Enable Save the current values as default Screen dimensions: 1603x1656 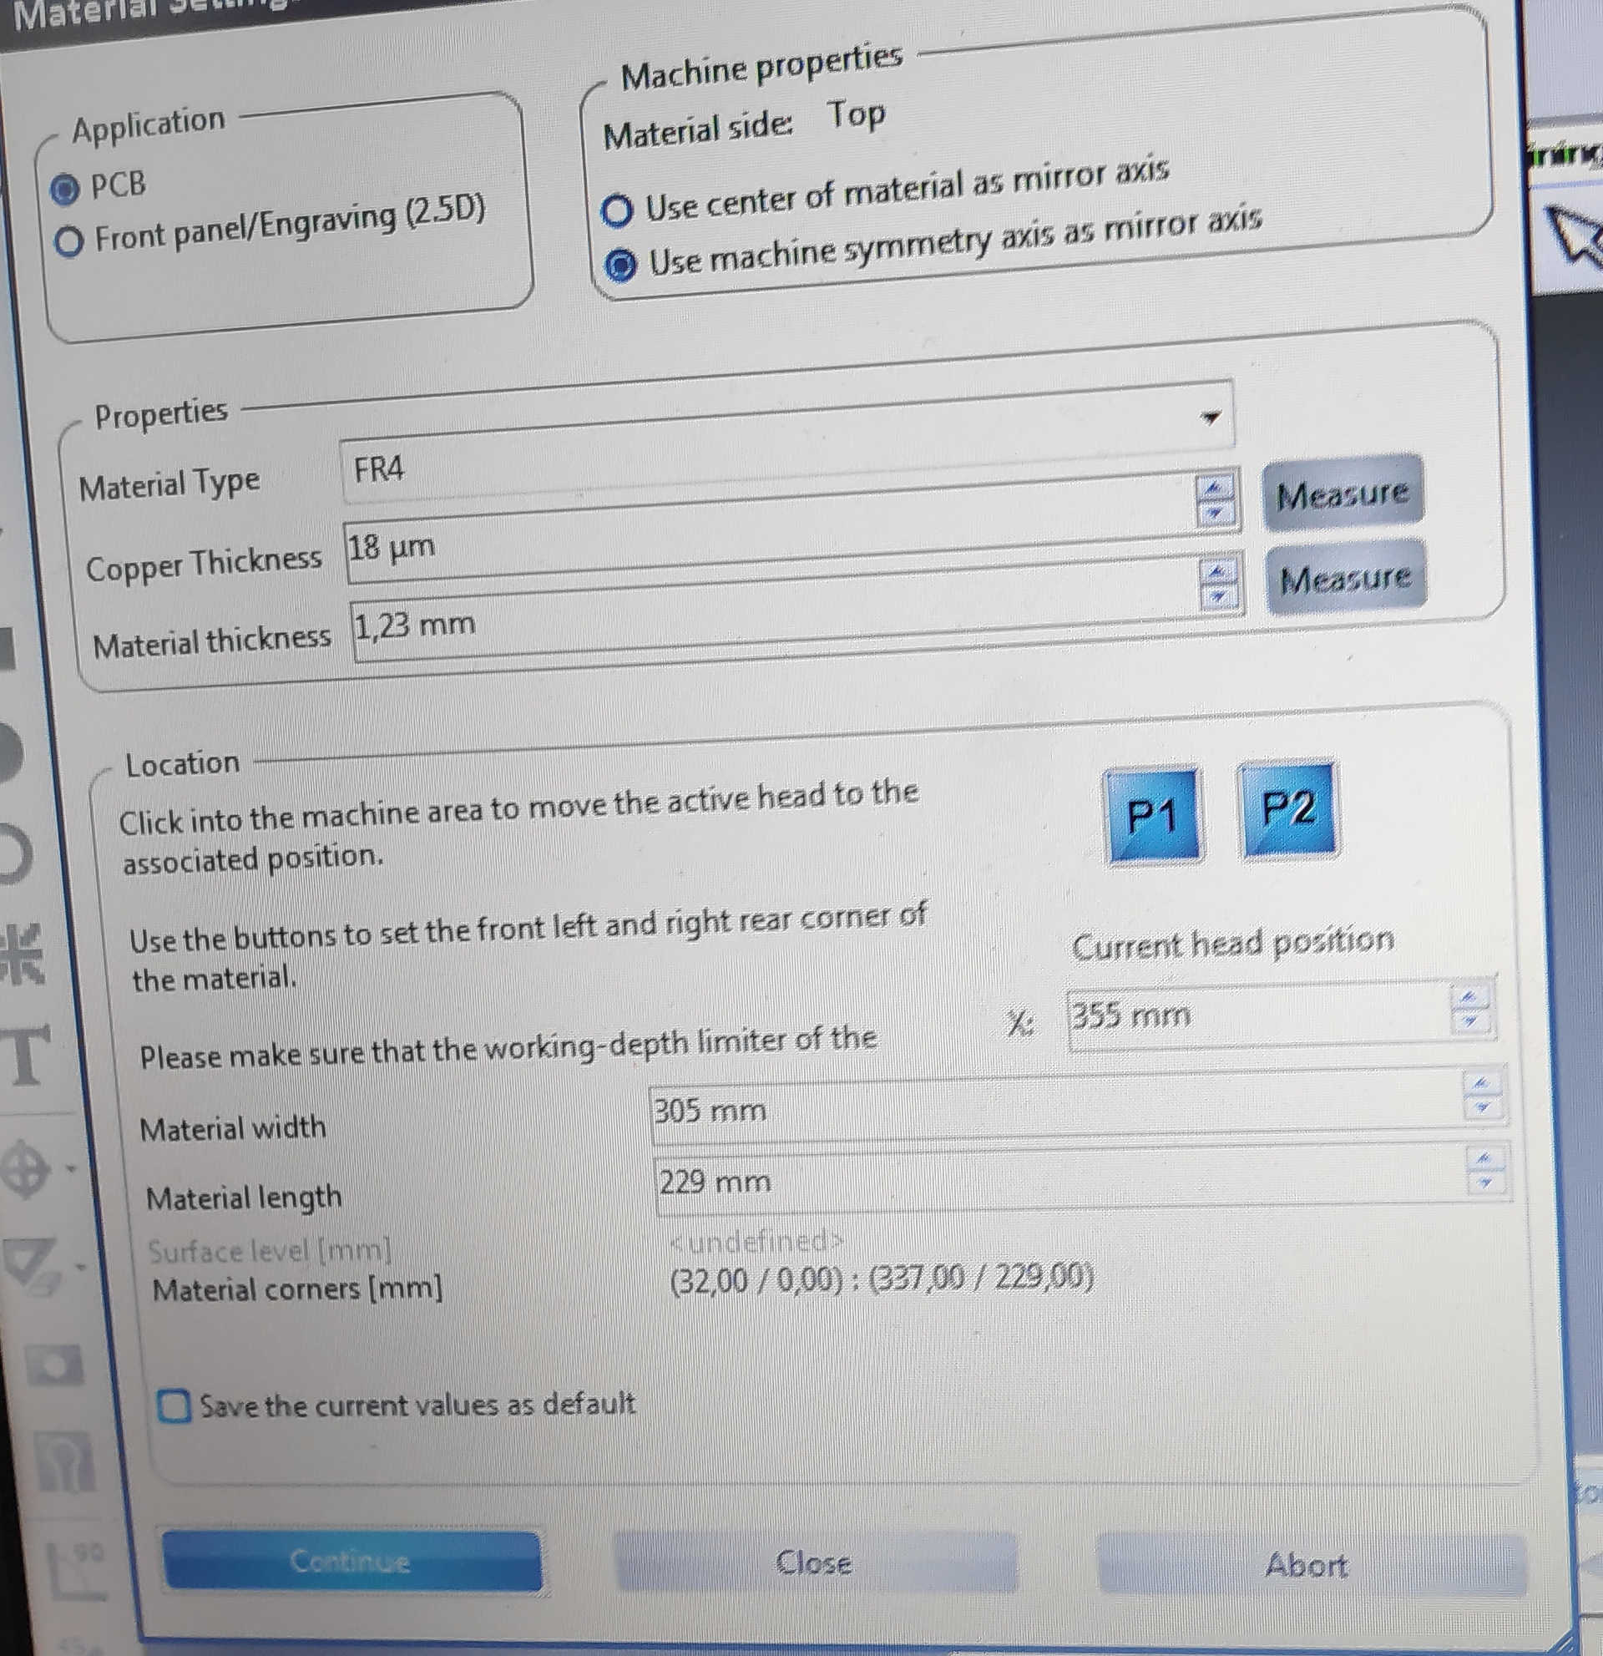(x=174, y=1407)
